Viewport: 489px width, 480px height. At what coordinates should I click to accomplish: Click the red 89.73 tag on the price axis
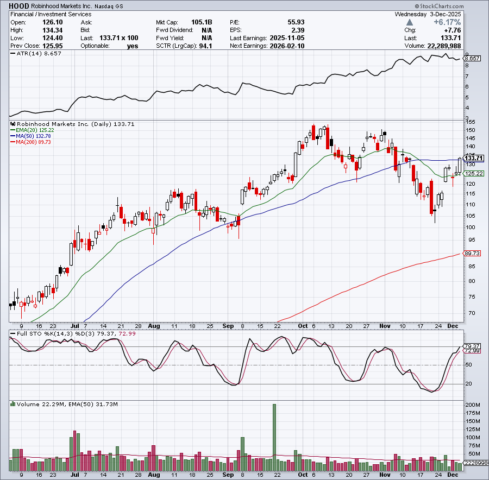pyautogui.click(x=472, y=253)
